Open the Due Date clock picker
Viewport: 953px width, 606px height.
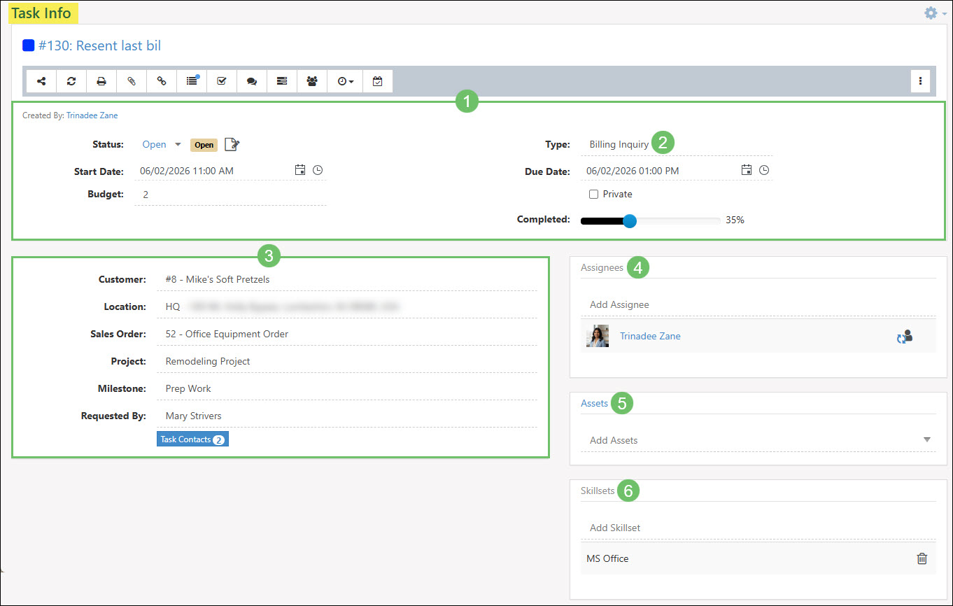pos(764,170)
